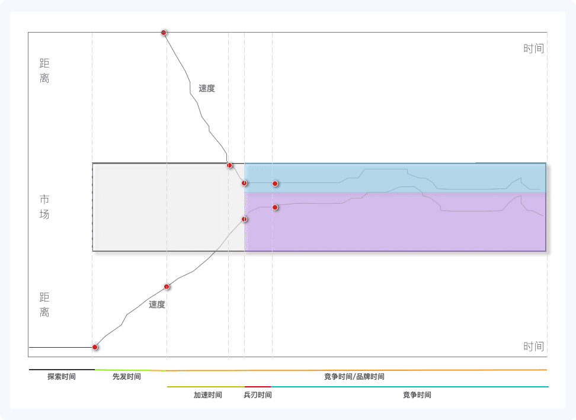Click the lower 竞争时间 label under the cyan line
Image resolution: width=576 pixels, height=420 pixels.
(417, 395)
